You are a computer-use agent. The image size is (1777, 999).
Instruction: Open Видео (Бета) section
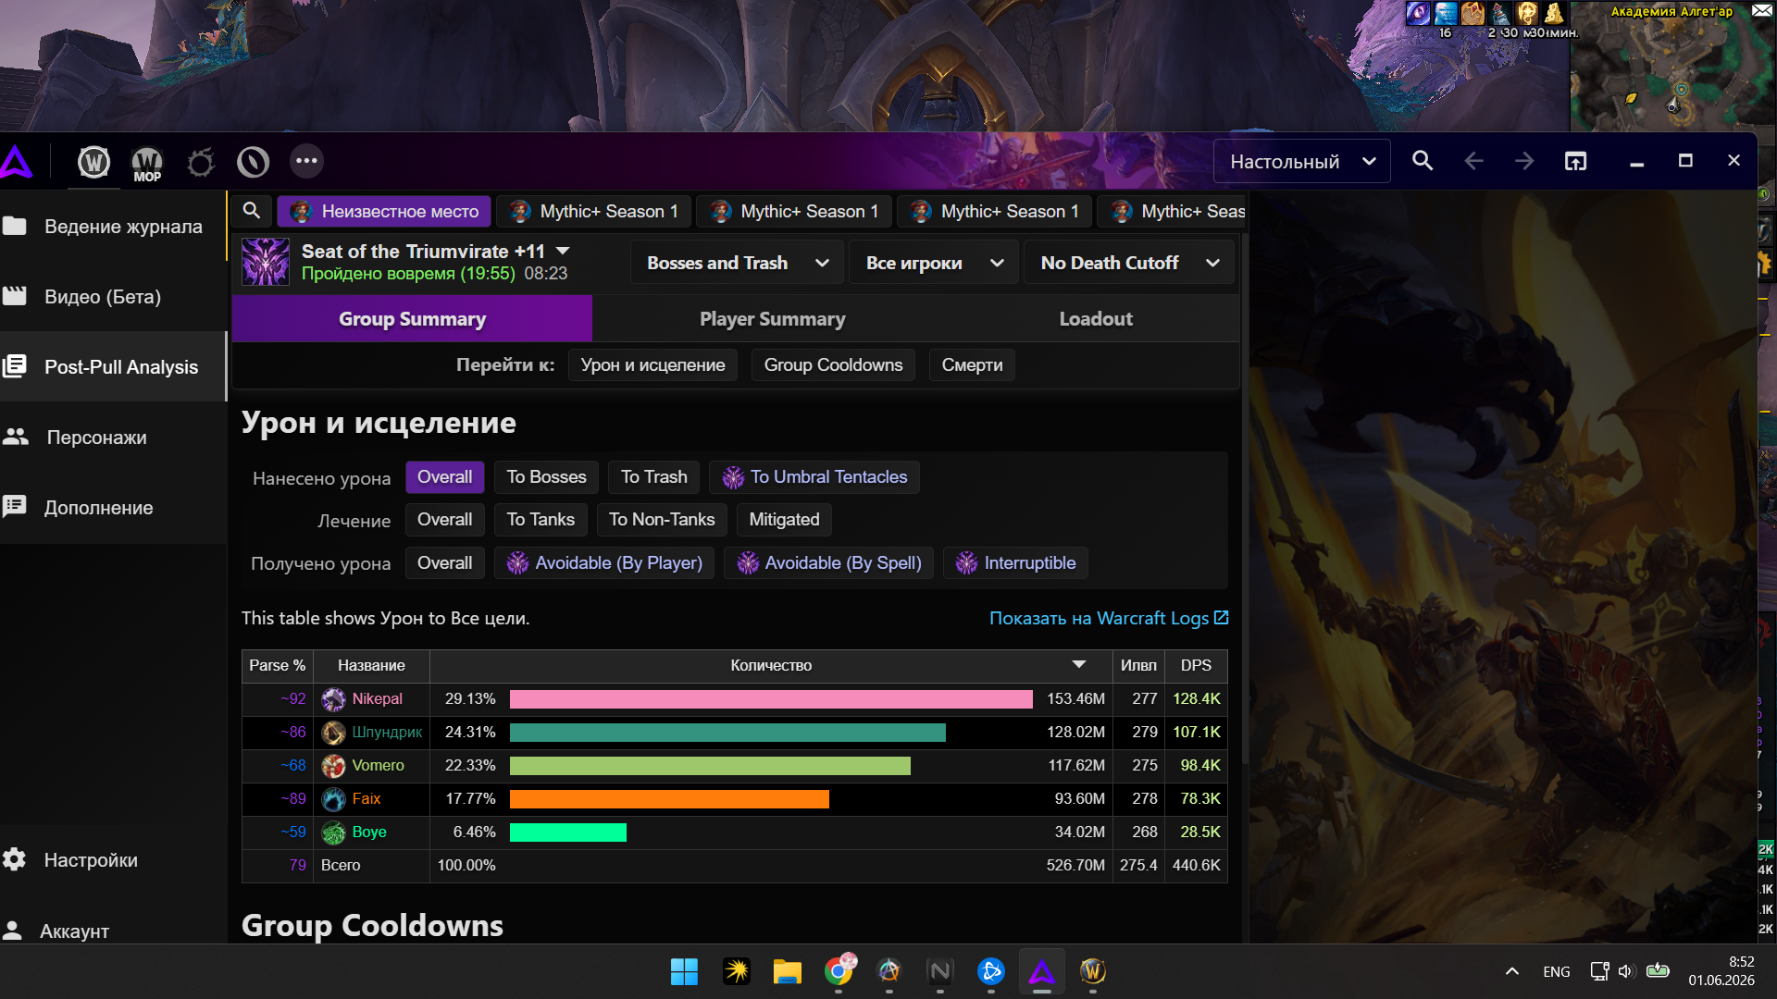tap(113, 297)
